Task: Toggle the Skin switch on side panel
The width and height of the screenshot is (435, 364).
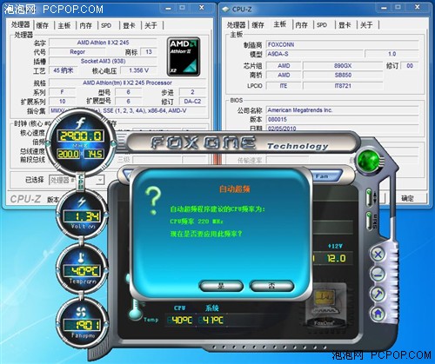Action: coord(369,221)
